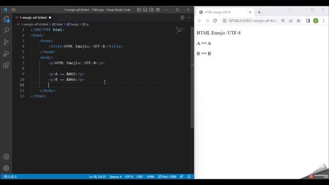Click the editor vertical scrollbar
Viewport: 329px width, 185px height.
(x=192, y=78)
